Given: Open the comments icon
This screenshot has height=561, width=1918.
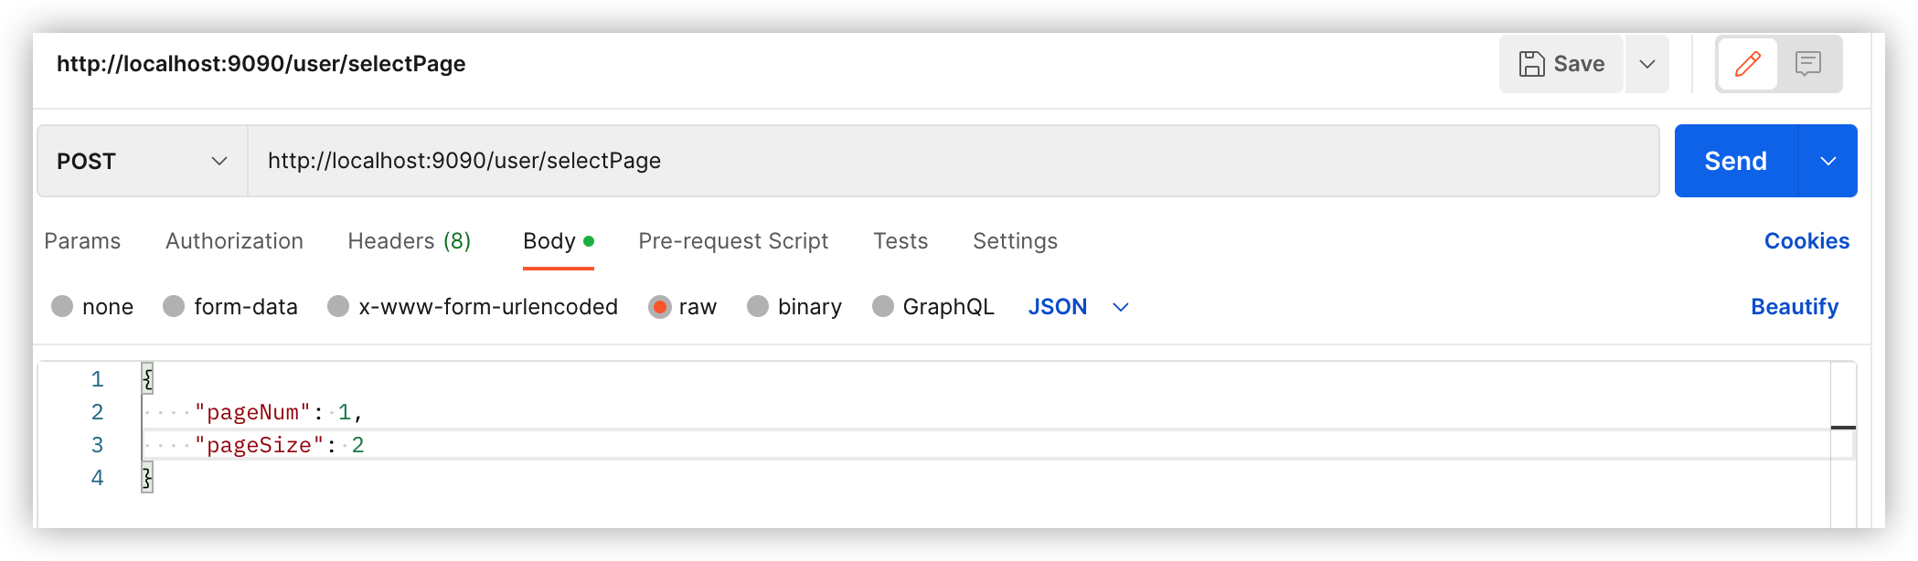Looking at the screenshot, I should tap(1807, 64).
